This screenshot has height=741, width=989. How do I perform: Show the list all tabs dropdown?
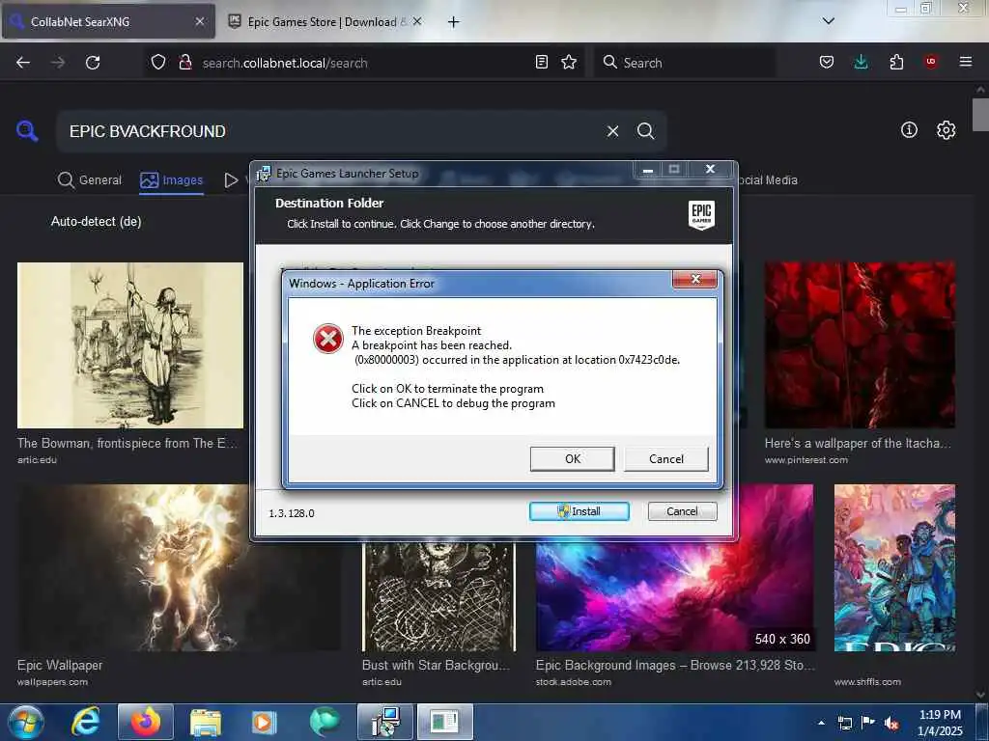(x=828, y=21)
